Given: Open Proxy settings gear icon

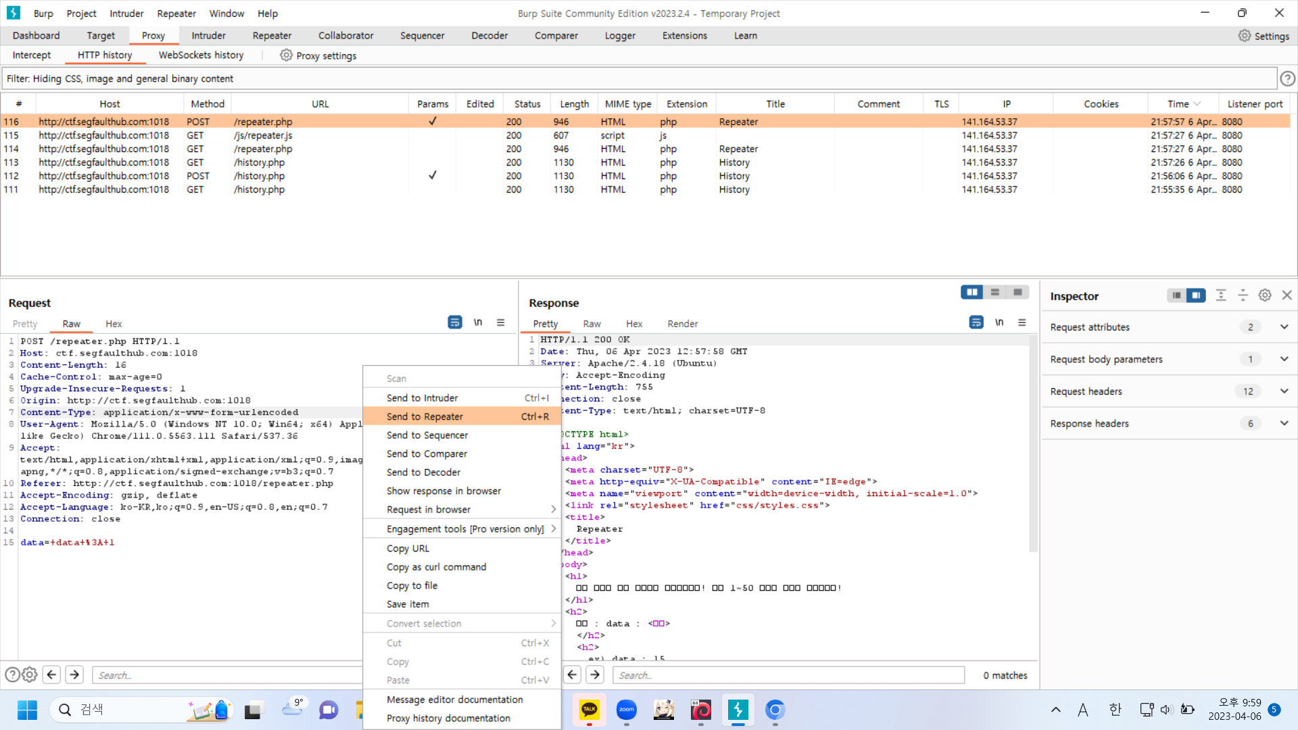Looking at the screenshot, I should (x=286, y=55).
